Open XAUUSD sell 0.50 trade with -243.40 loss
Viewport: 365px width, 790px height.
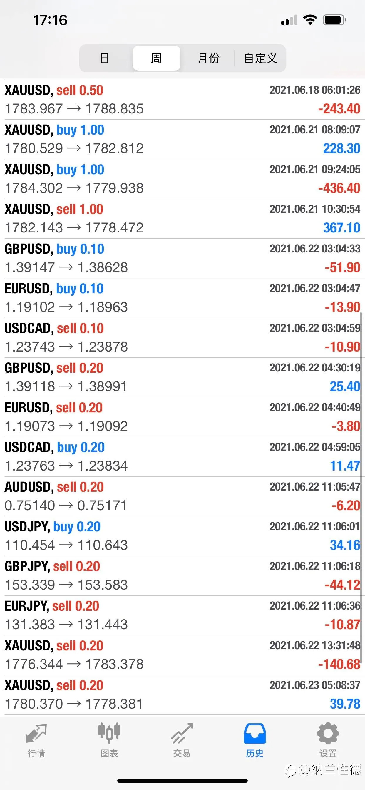point(182,100)
